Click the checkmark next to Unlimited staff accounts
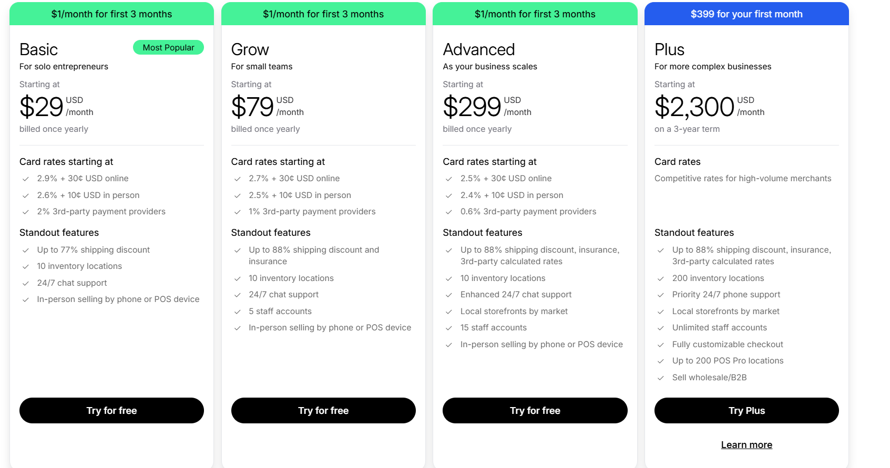Viewport: 890px width, 468px height. [x=661, y=328]
